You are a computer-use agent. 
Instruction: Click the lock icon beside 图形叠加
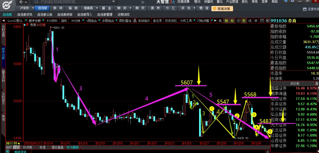(x=135, y=21)
